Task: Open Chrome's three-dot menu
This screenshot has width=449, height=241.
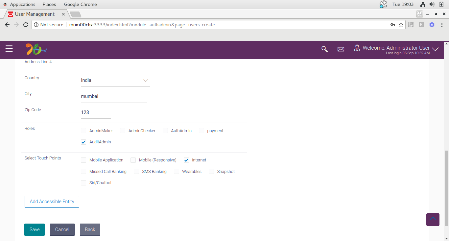Action: [442, 25]
